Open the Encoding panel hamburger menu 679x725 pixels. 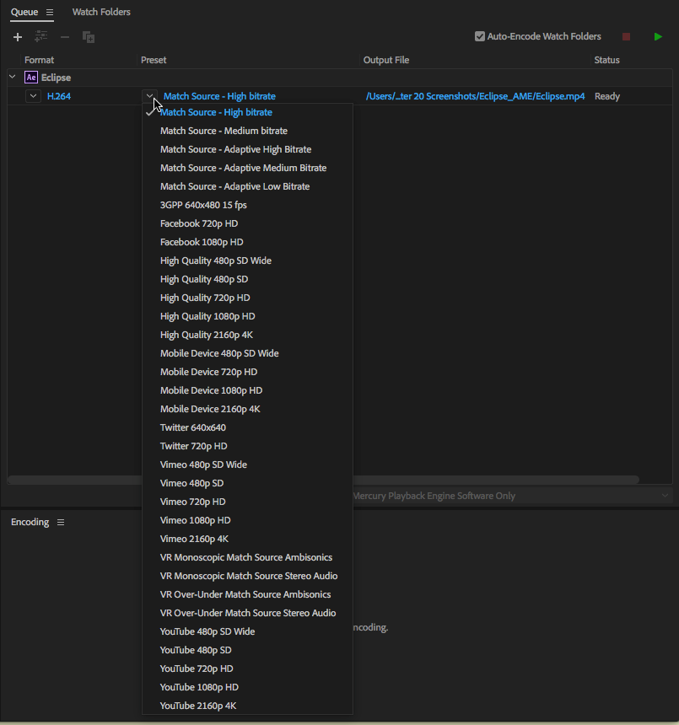point(61,523)
